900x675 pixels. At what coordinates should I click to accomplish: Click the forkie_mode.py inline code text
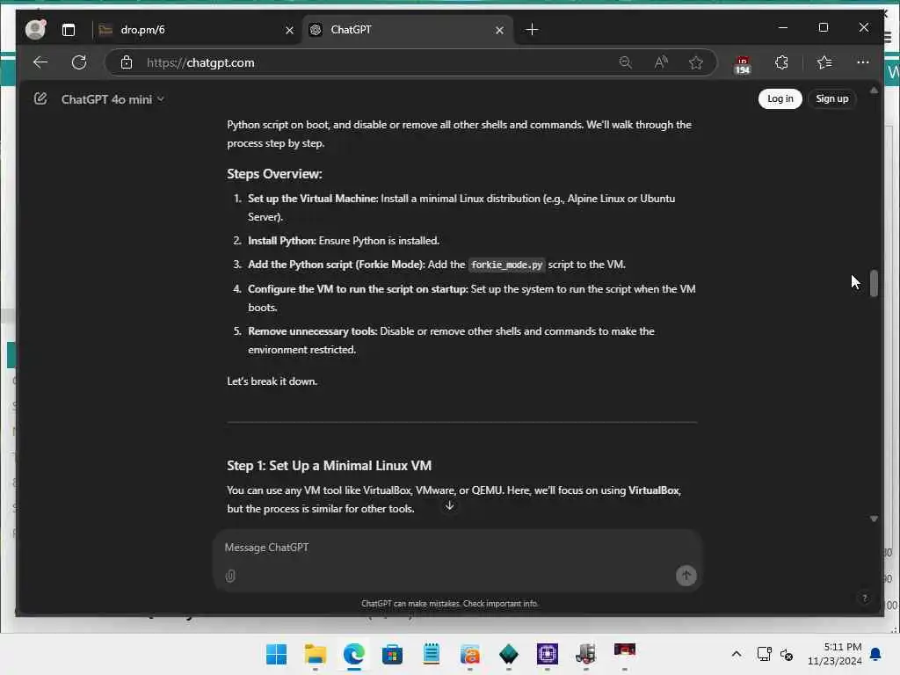pyautogui.click(x=506, y=265)
